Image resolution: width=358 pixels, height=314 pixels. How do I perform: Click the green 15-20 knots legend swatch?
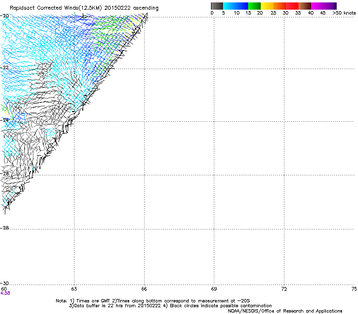pyautogui.click(x=254, y=6)
